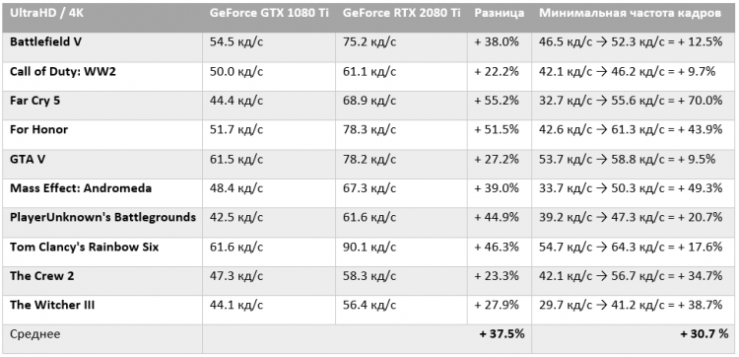The height and width of the screenshot is (357, 739).
Task: Click the + 37.5% average difference value
Action: [x=502, y=334]
